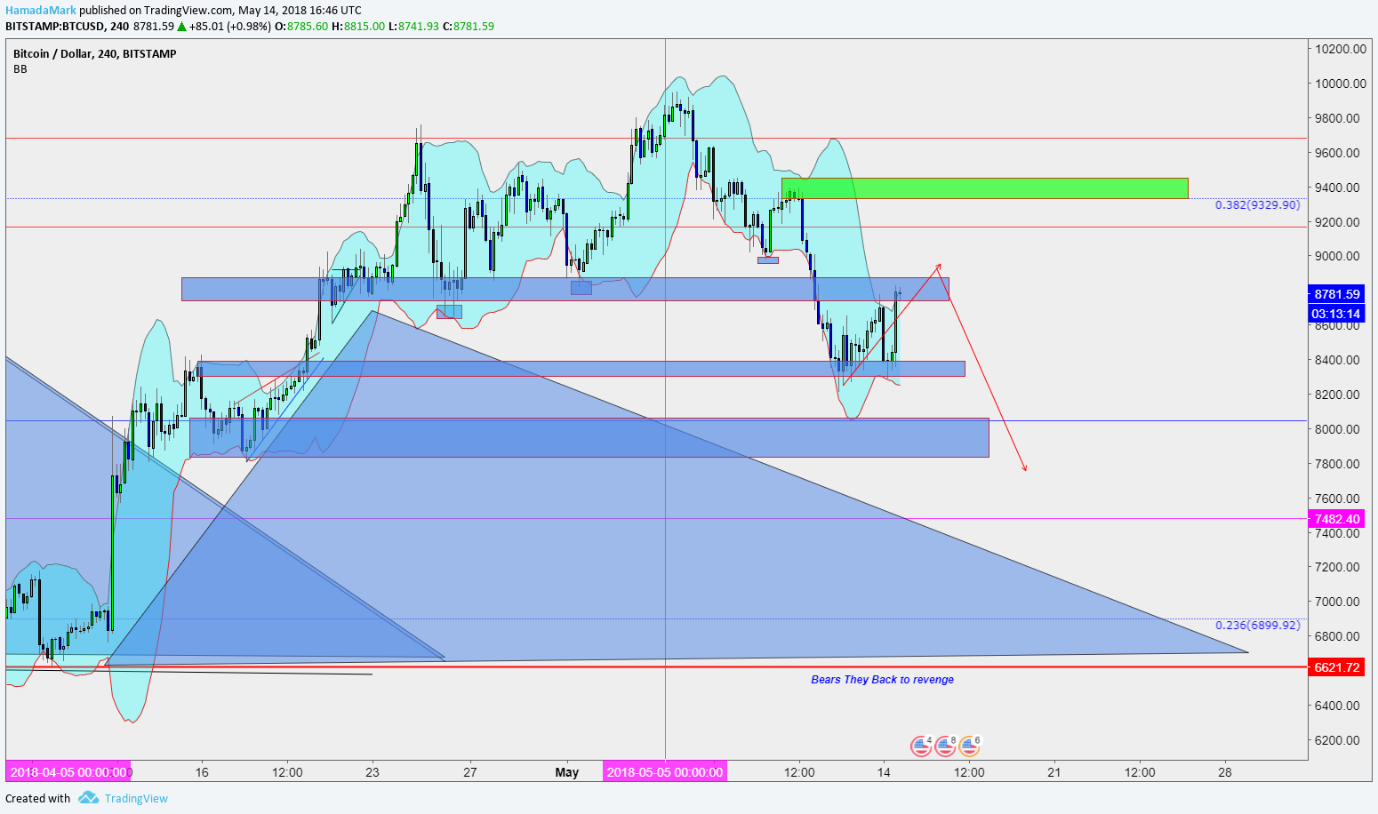Click the 21 date label on time axis
The height and width of the screenshot is (814, 1378).
click(1054, 772)
